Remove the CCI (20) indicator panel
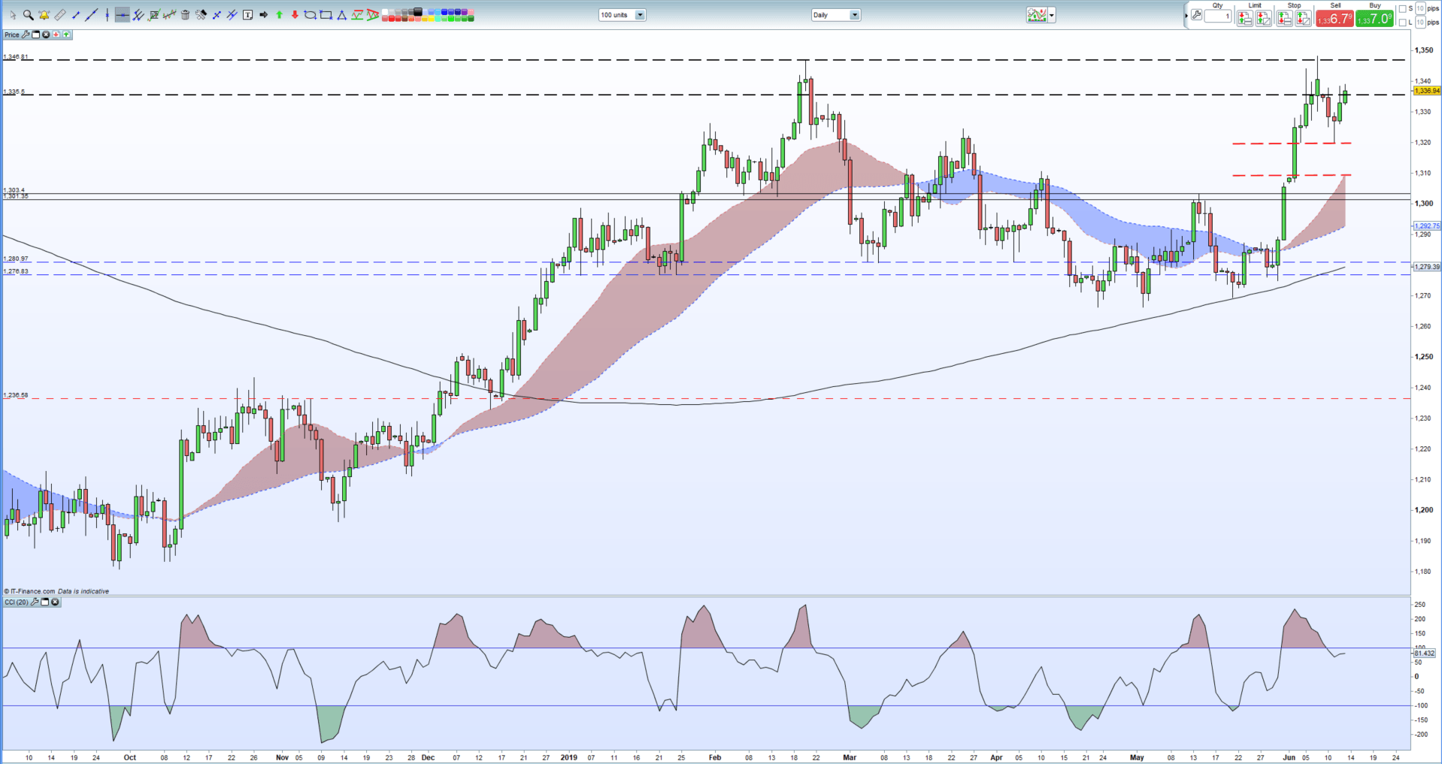 coord(55,602)
